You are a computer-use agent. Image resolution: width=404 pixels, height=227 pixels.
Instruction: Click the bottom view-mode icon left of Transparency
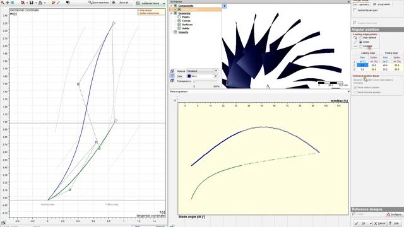[x=172, y=81]
